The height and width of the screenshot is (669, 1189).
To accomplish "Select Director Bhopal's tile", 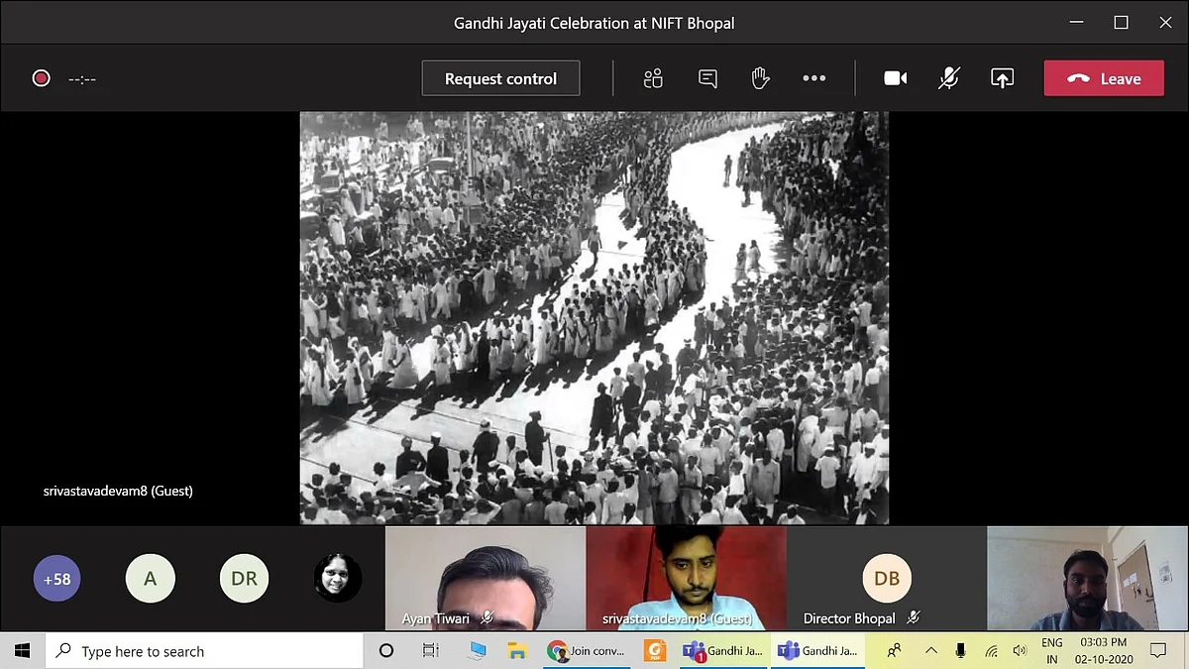I will [x=887, y=579].
